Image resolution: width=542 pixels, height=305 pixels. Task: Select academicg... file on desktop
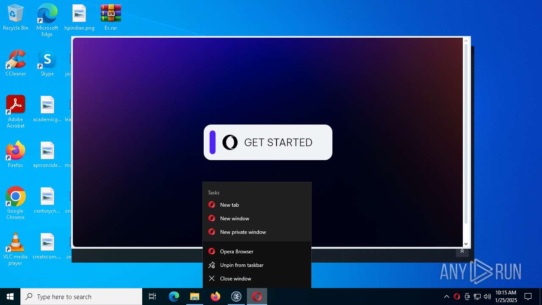47,109
